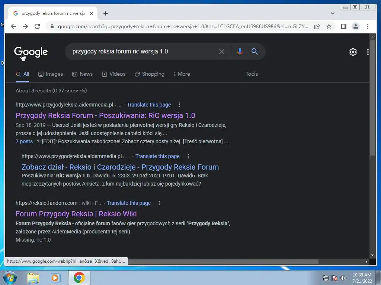Switch to the Images tab

coord(51,74)
